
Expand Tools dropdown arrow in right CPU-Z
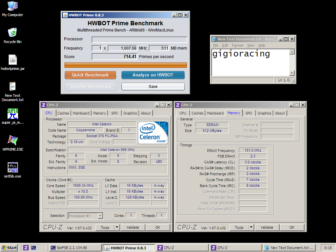click(x=251, y=228)
